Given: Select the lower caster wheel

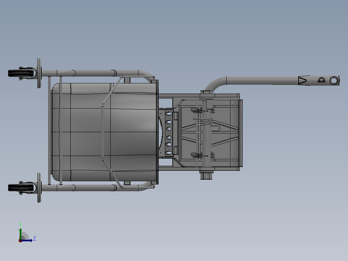Looking at the screenshot, I should (22, 188).
